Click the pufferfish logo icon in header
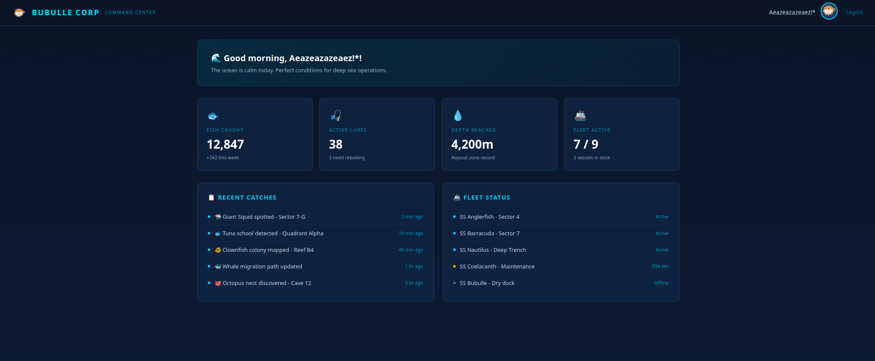The width and height of the screenshot is (875, 361). [19, 13]
